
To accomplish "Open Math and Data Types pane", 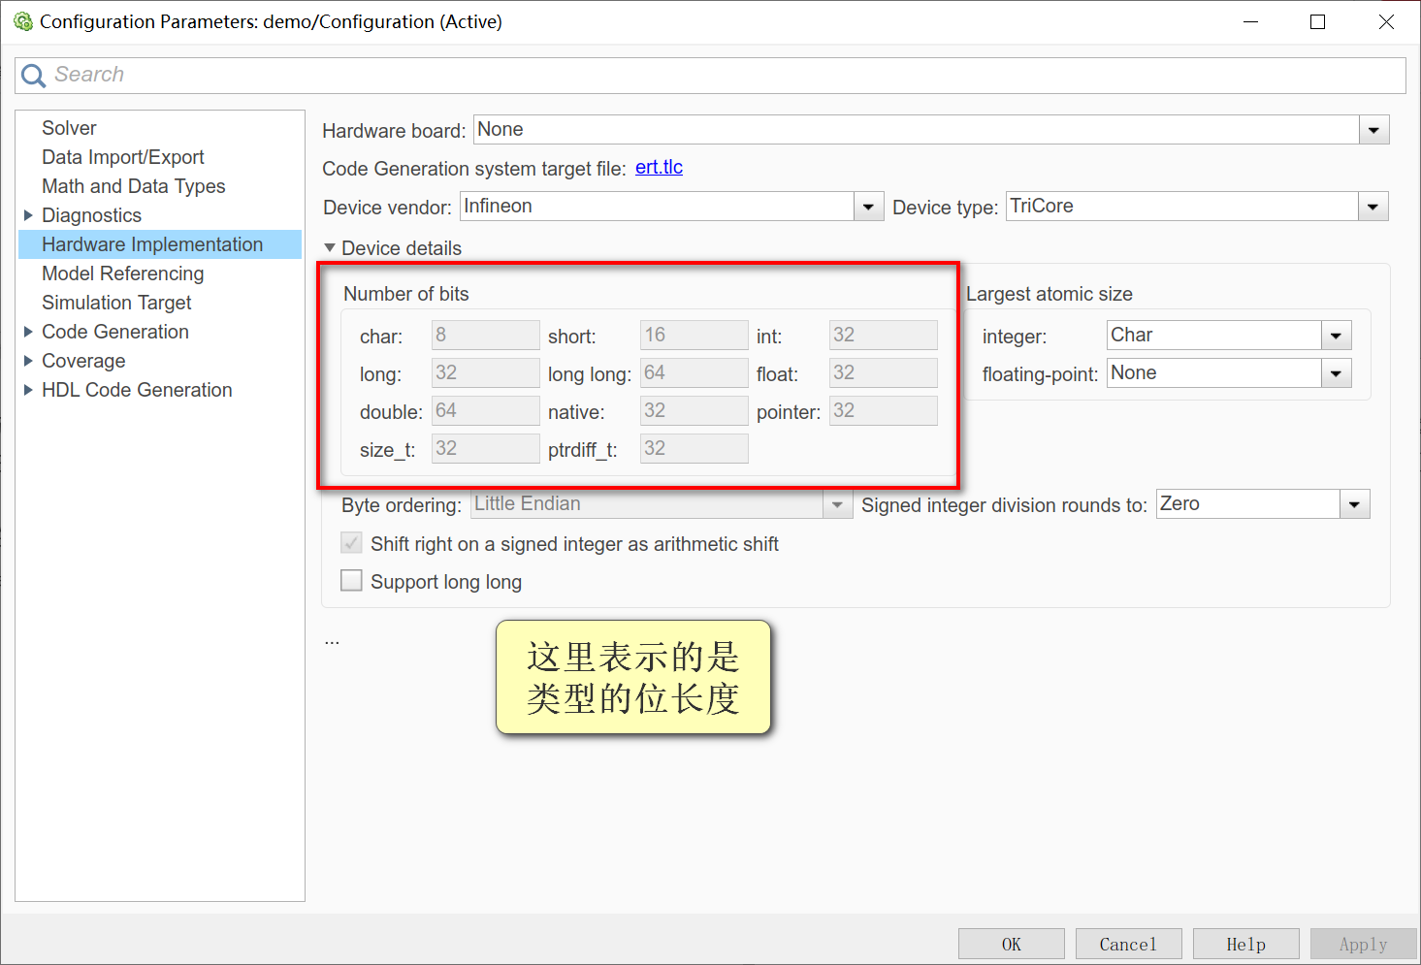I will [x=134, y=186].
